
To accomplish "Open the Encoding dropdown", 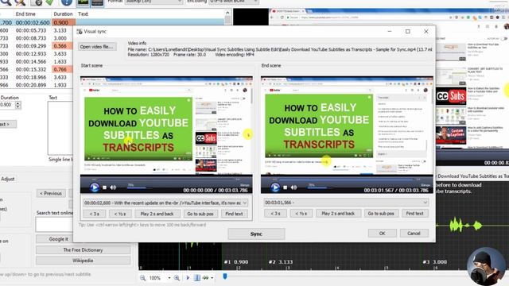I will 233,2.
